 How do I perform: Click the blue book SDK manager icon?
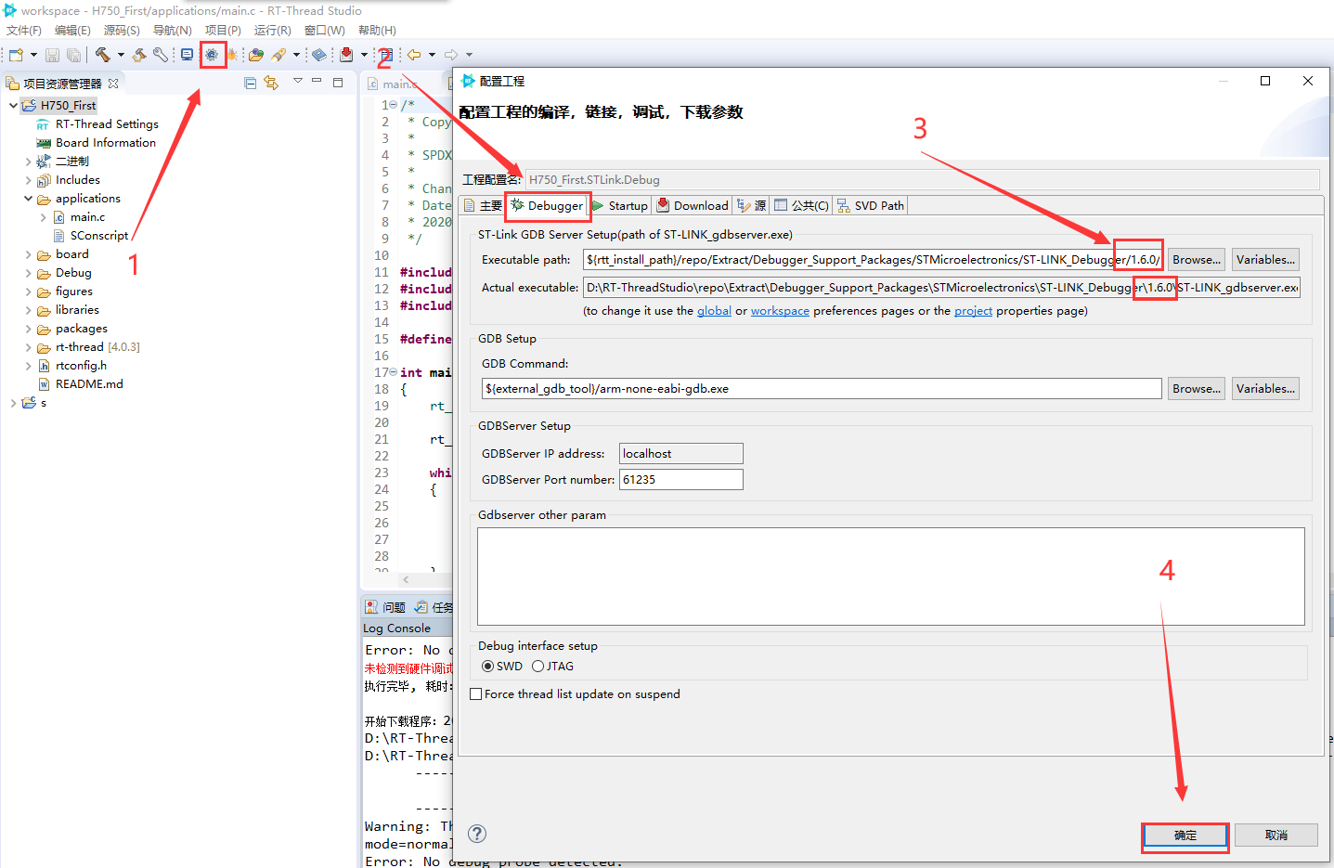pyautogui.click(x=318, y=55)
